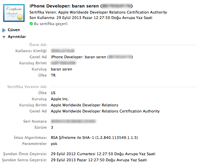199x166 pixels.
Task: Click the 'Özne Adı' section heading
Action: [38, 45]
